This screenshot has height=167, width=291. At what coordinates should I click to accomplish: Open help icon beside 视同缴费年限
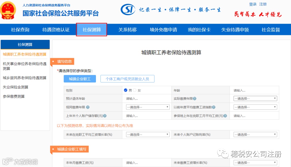pyautogui.click(x=88, y=107)
